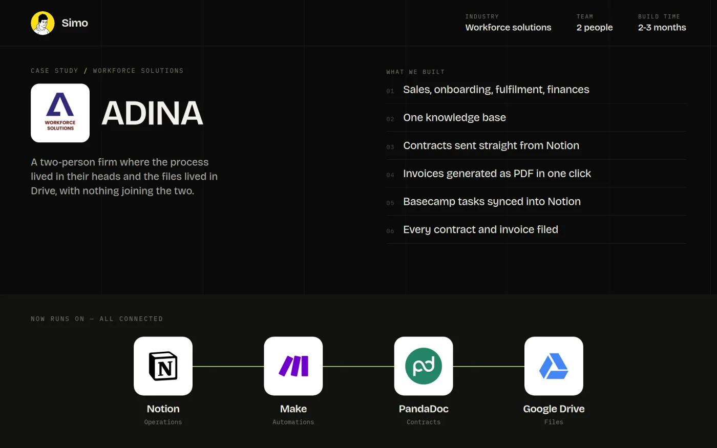Select 'Basecamp tasks synced into Notion' item

pyautogui.click(x=536, y=202)
